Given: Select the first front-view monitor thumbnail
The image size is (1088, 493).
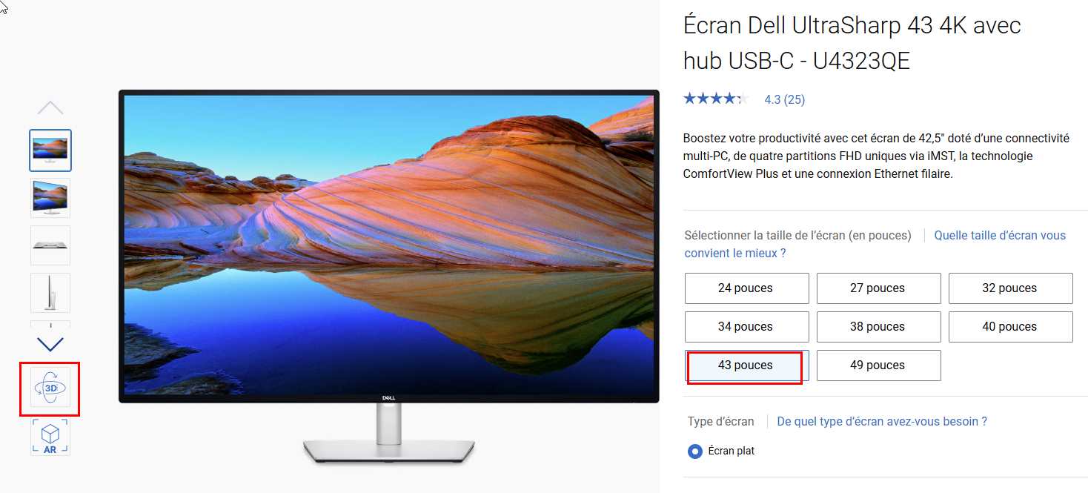Looking at the screenshot, I should click(50, 150).
